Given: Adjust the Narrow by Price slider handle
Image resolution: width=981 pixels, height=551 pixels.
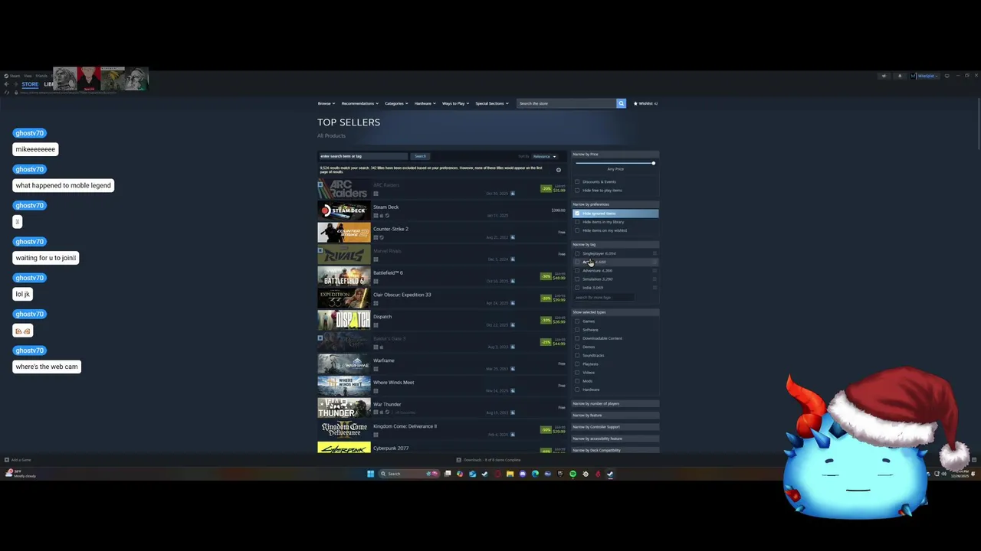Looking at the screenshot, I should coord(653,163).
